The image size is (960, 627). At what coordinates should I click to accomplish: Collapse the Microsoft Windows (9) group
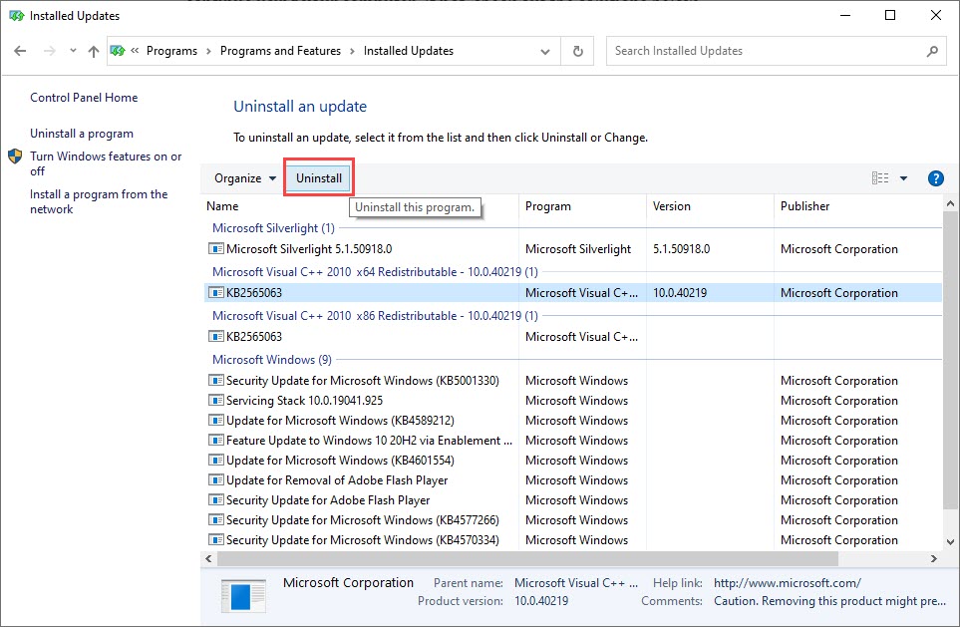(272, 360)
